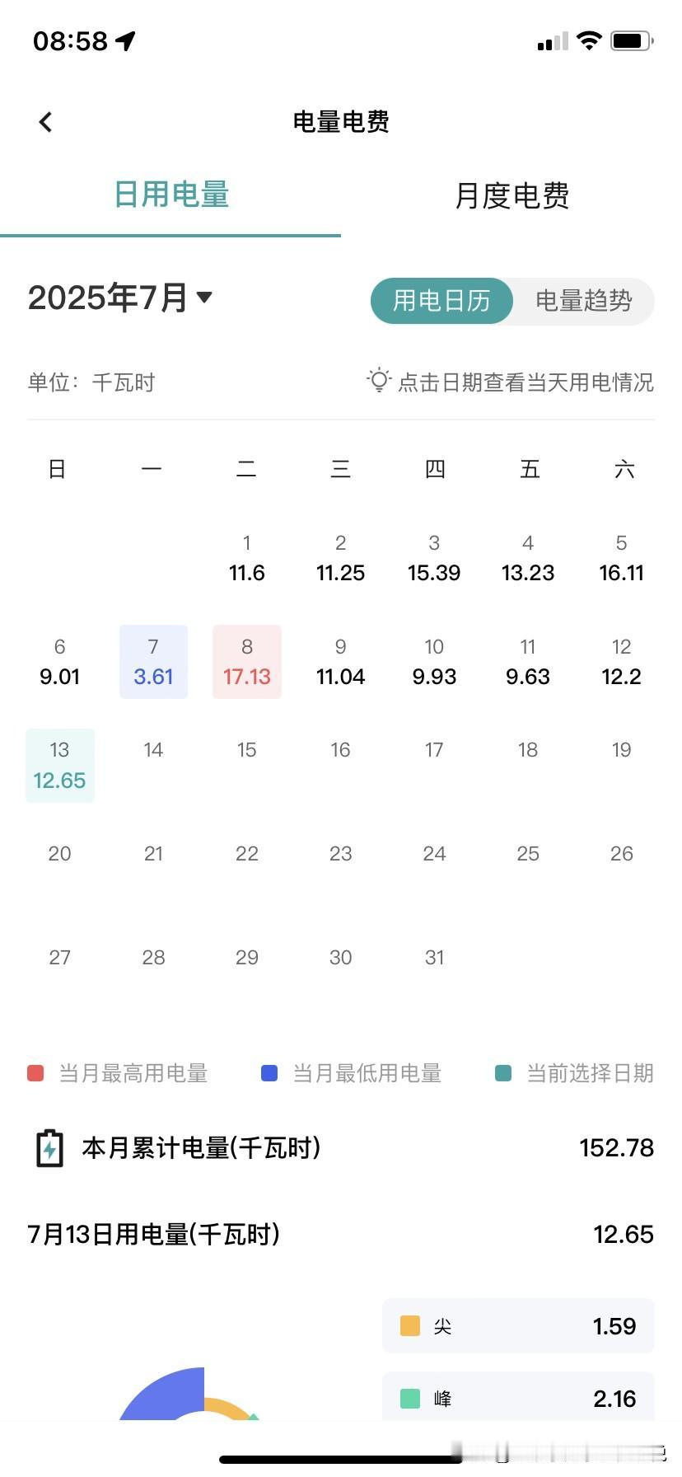This screenshot has height=1477, width=682.
Task: Select July 9 with 11.04 usage
Action: (x=340, y=662)
